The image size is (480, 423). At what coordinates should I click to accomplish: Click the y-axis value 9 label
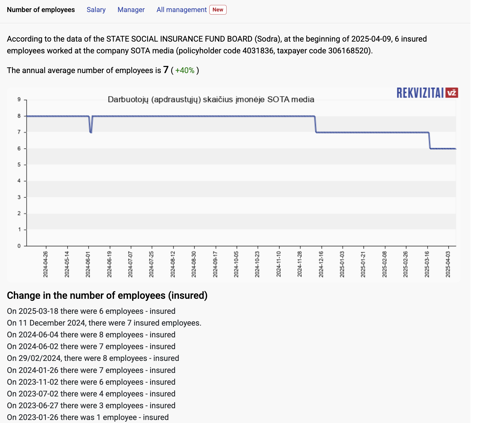coord(19,100)
